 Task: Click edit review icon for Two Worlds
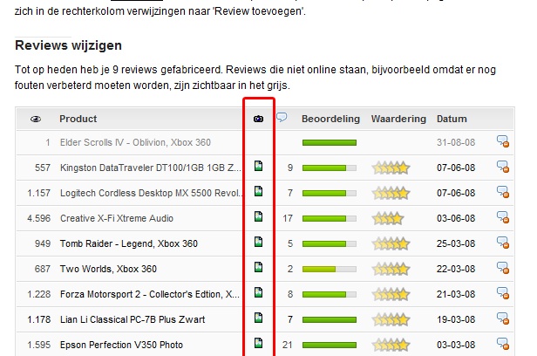503,268
